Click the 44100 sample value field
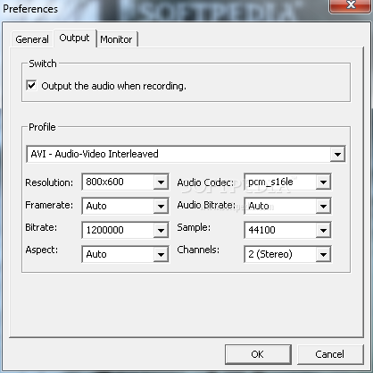 tap(280, 230)
